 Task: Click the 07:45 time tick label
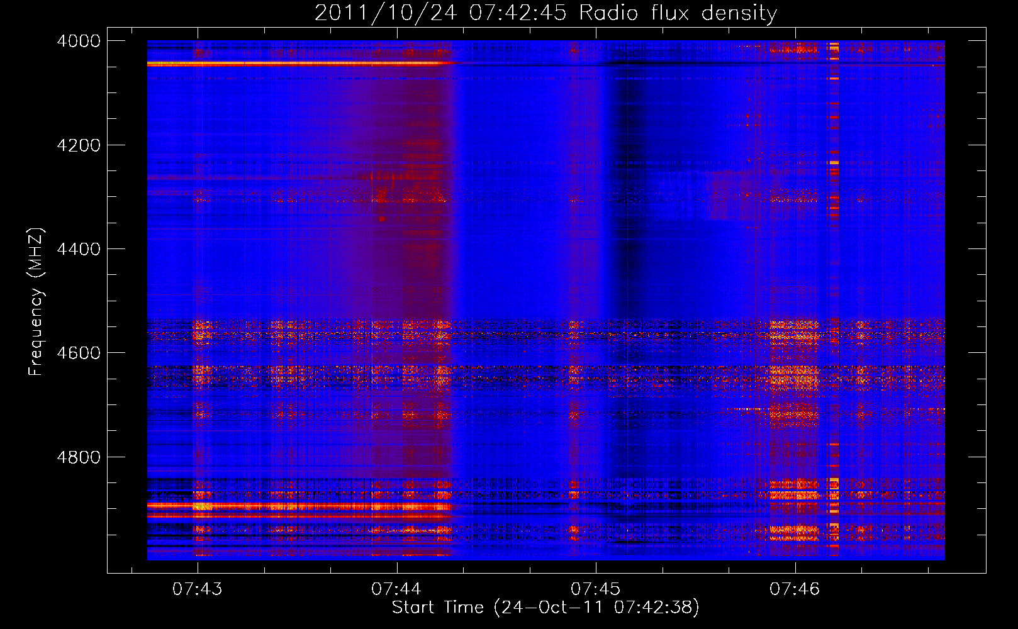point(595,589)
